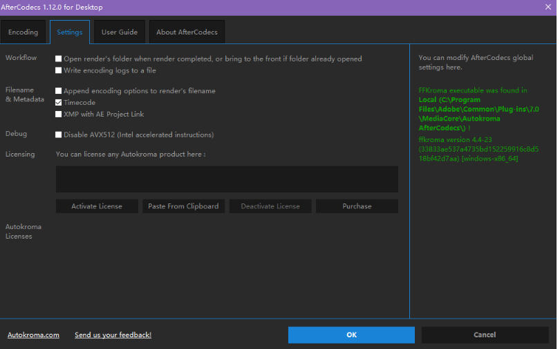Visit the Autokroma.com link
The width and height of the screenshot is (560, 349).
pyautogui.click(x=33, y=335)
